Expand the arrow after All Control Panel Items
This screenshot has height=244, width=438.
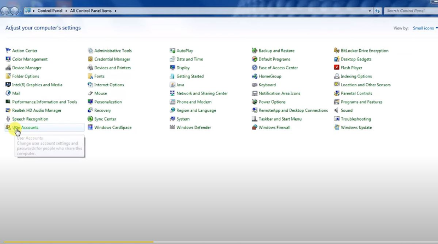116,11
